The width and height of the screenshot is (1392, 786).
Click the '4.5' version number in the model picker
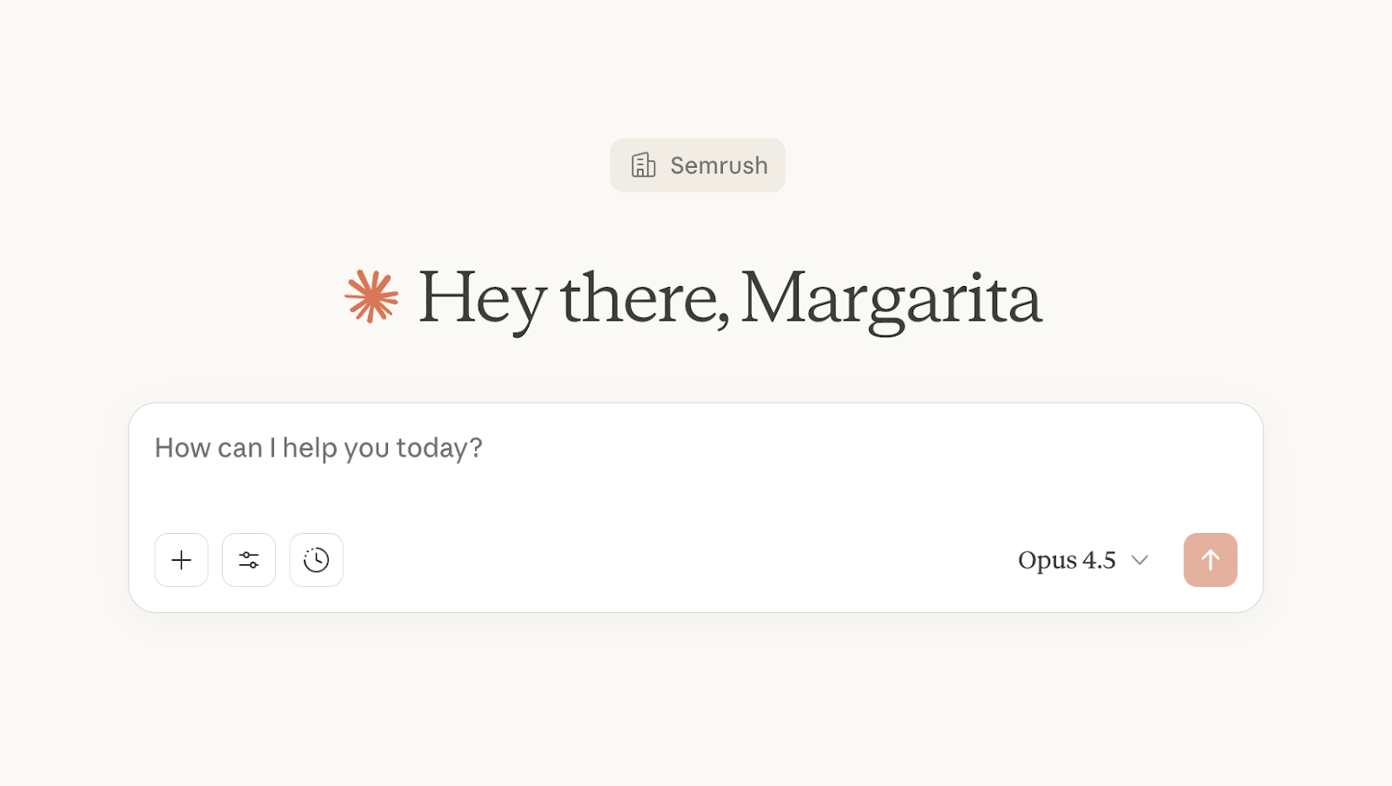click(x=1099, y=560)
